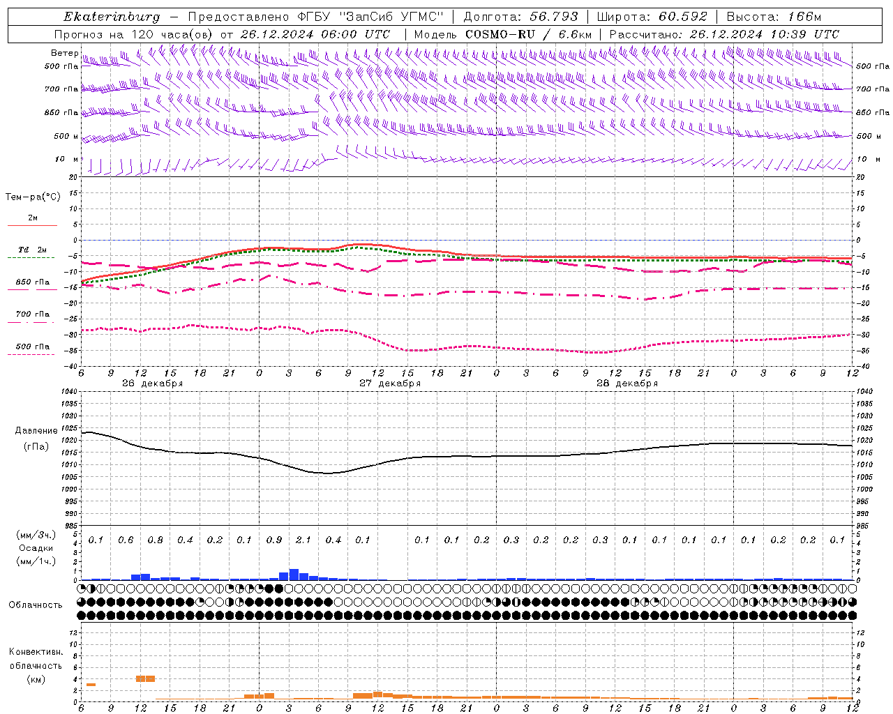This screenshot has width=893, height=714.
Task: Select the Долгота: 56.793 value
Action: tap(521, 17)
